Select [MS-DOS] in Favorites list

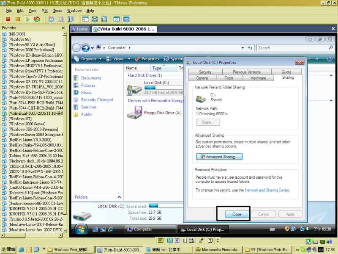coord(16,34)
